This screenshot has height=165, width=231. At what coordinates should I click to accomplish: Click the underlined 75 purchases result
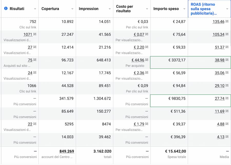[30, 60]
